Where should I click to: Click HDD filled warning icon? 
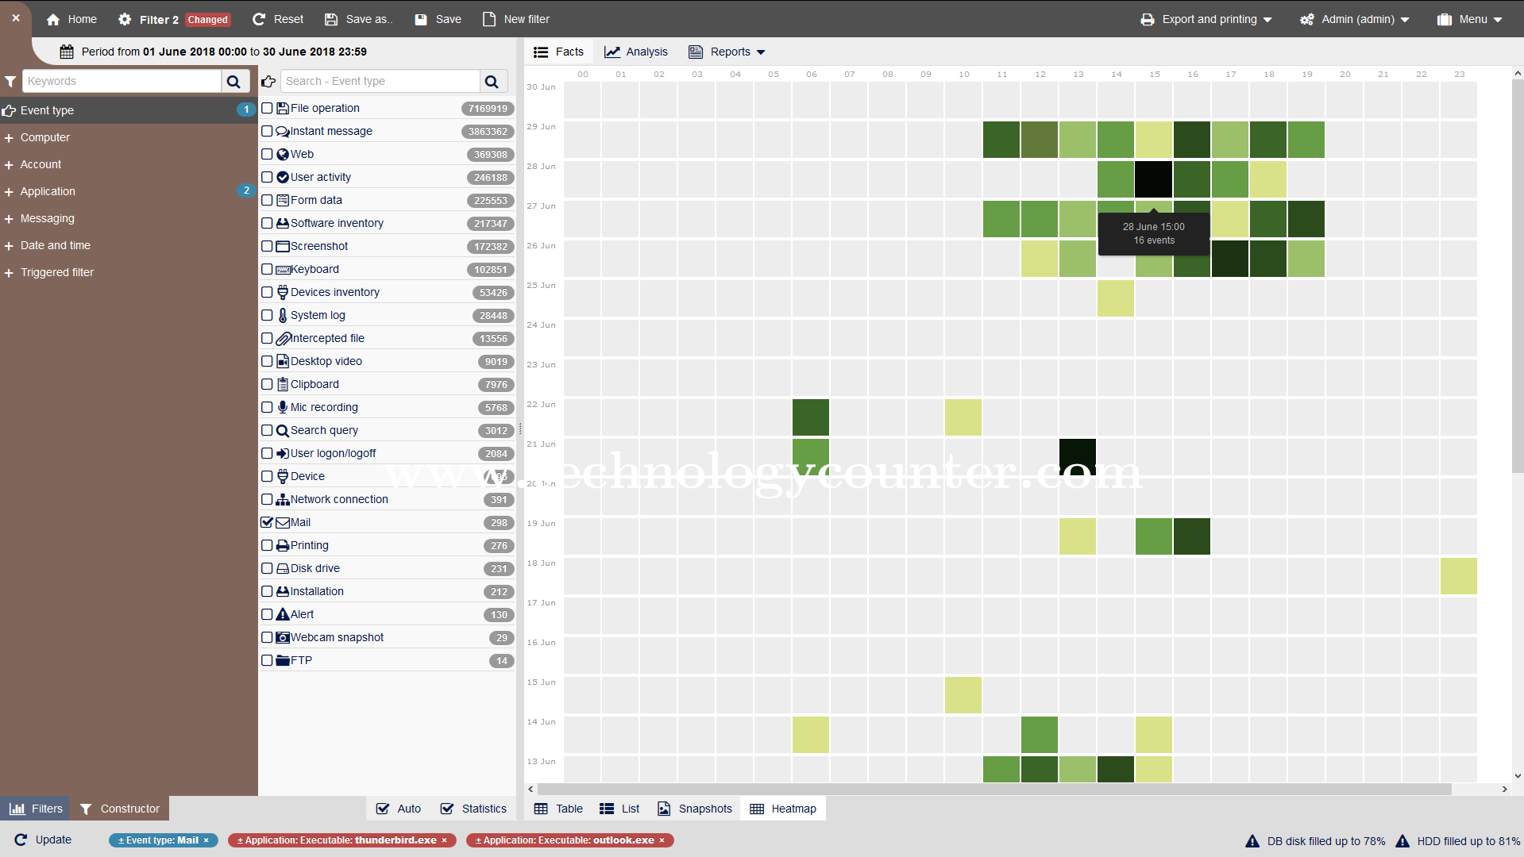point(1402,841)
